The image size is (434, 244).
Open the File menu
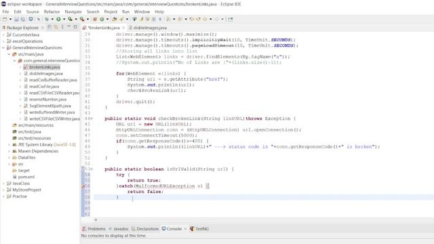5,12
